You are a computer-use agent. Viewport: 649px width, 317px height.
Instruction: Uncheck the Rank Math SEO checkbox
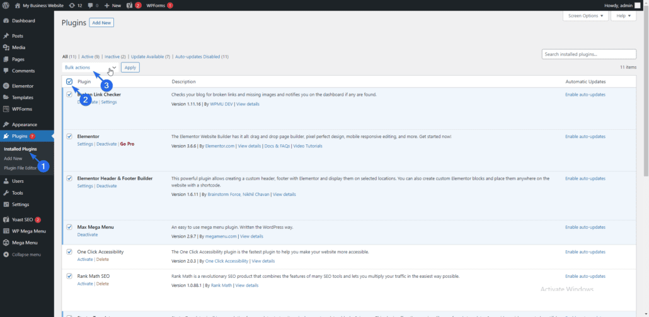69,276
